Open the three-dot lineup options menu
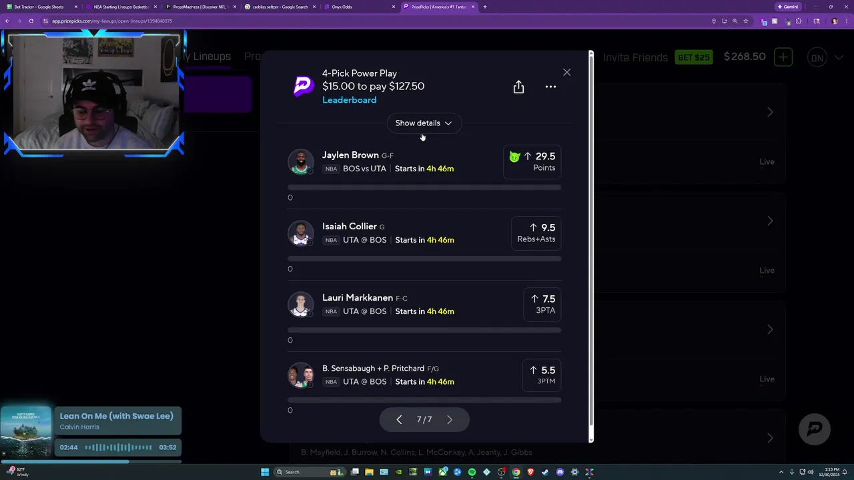The height and width of the screenshot is (480, 854). (x=550, y=87)
